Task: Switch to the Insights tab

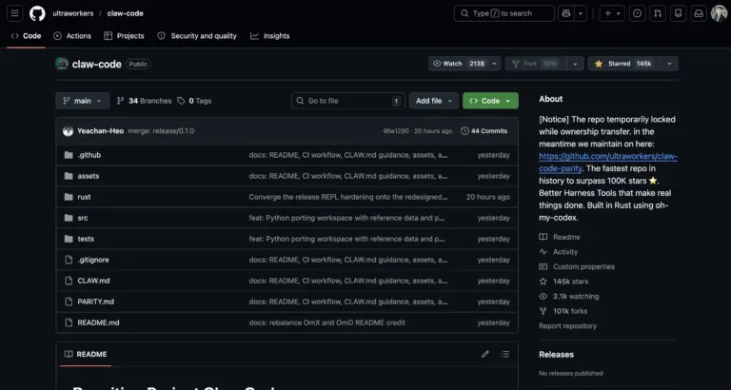Action: (270, 36)
